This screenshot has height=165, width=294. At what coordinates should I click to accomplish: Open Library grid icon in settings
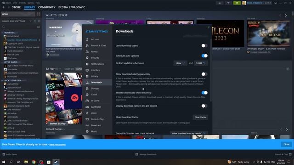tap(87, 76)
